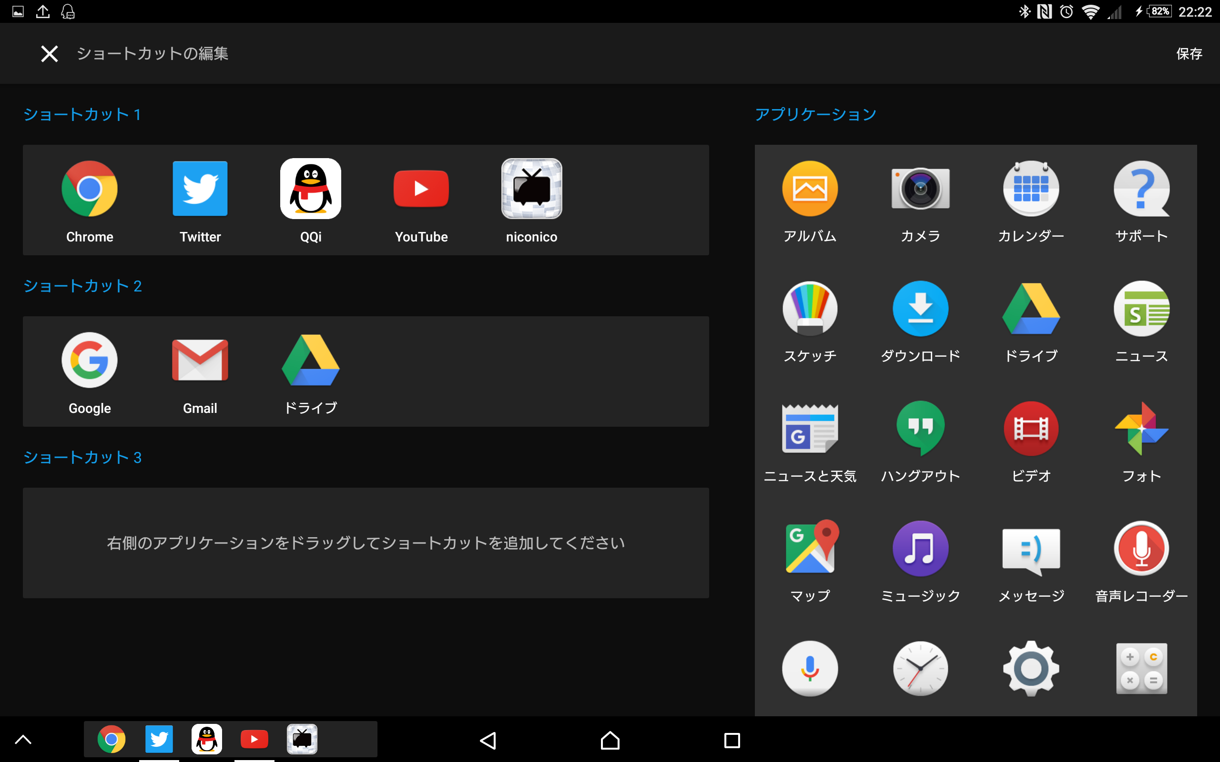Select Chrome in Shortcut 1 panel
Image resolution: width=1220 pixels, height=762 pixels.
[x=89, y=189]
